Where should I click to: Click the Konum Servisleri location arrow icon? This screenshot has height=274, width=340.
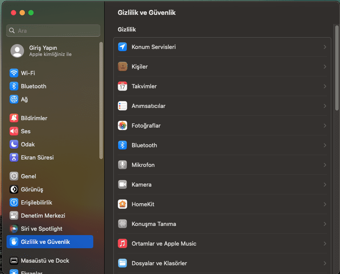[122, 47]
